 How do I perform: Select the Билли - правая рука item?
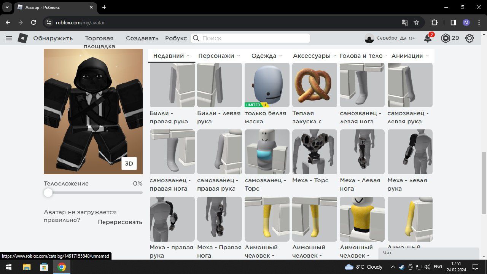tap(172, 94)
